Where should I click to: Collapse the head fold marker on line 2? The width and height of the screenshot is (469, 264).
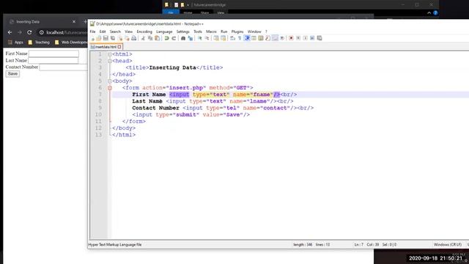110,61
